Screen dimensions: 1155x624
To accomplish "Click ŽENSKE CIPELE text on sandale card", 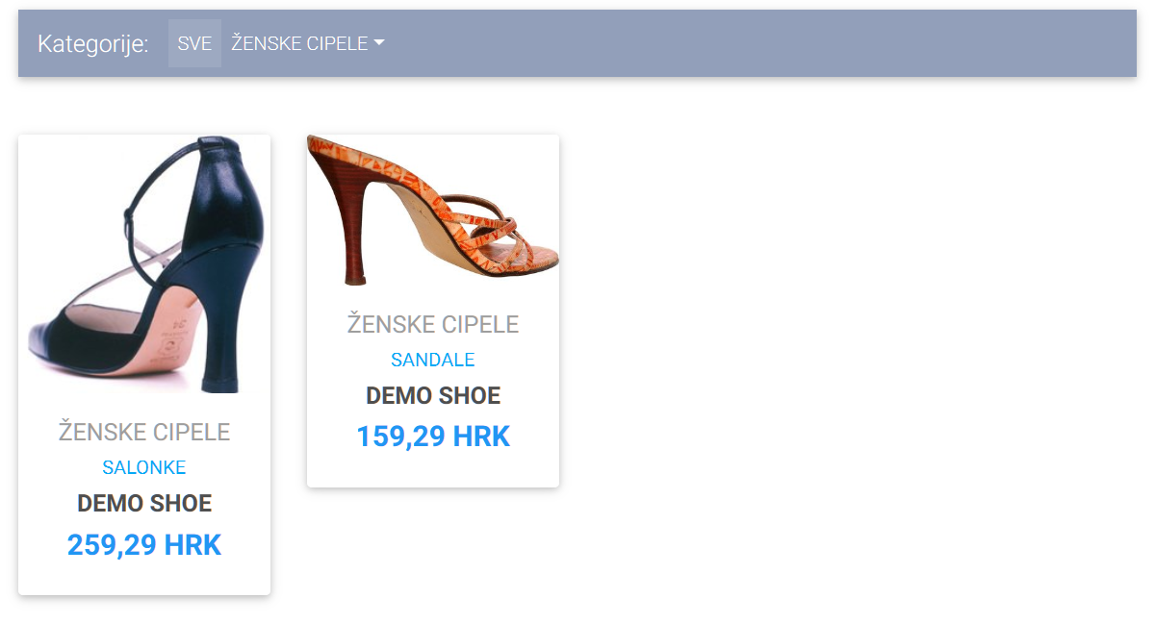I will (433, 324).
